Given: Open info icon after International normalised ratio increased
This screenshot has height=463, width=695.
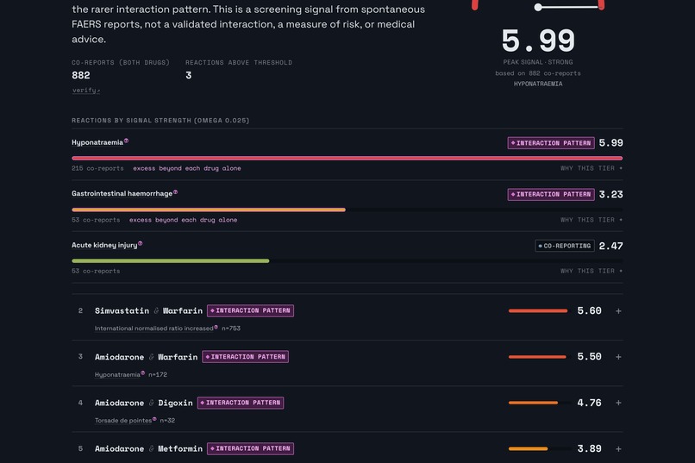Looking at the screenshot, I should tap(216, 327).
